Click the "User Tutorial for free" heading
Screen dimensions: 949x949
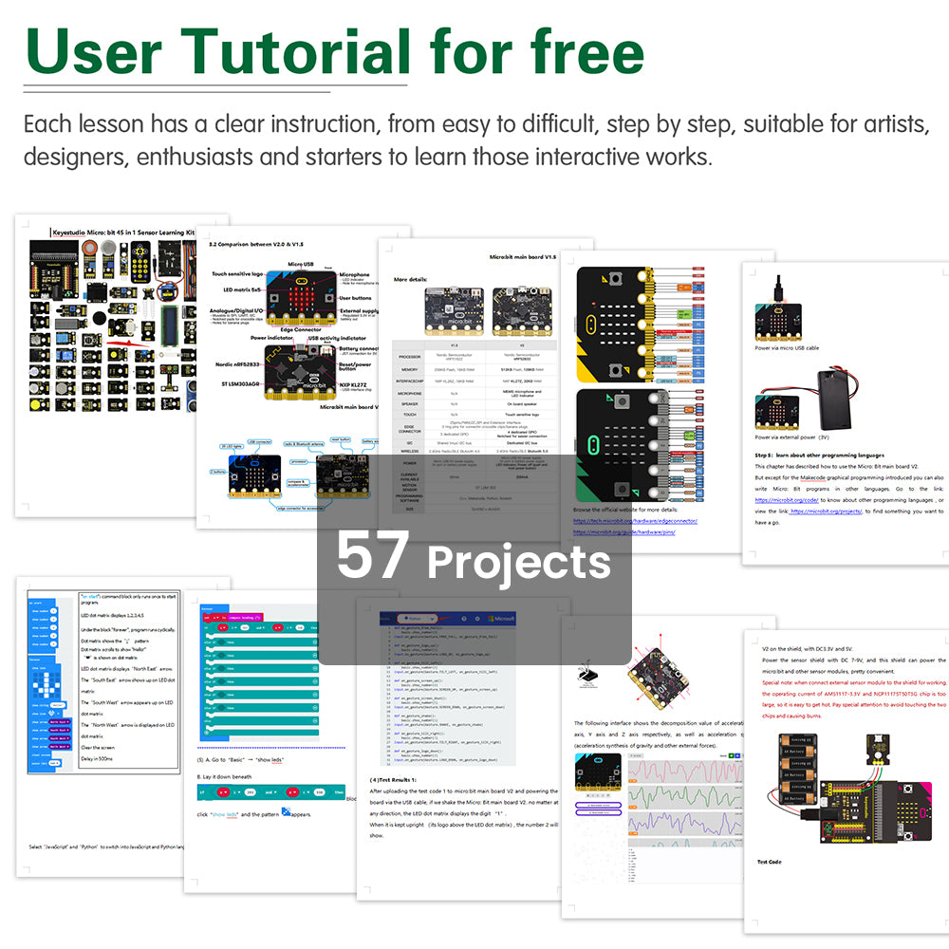(335, 51)
